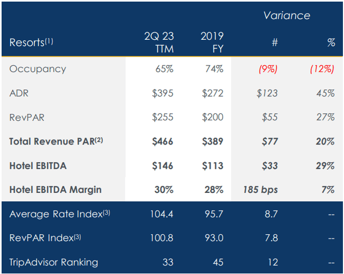344x274 pixels.
Task: Select the 'Hotel EBITDA' row label
Action: pos(38,165)
